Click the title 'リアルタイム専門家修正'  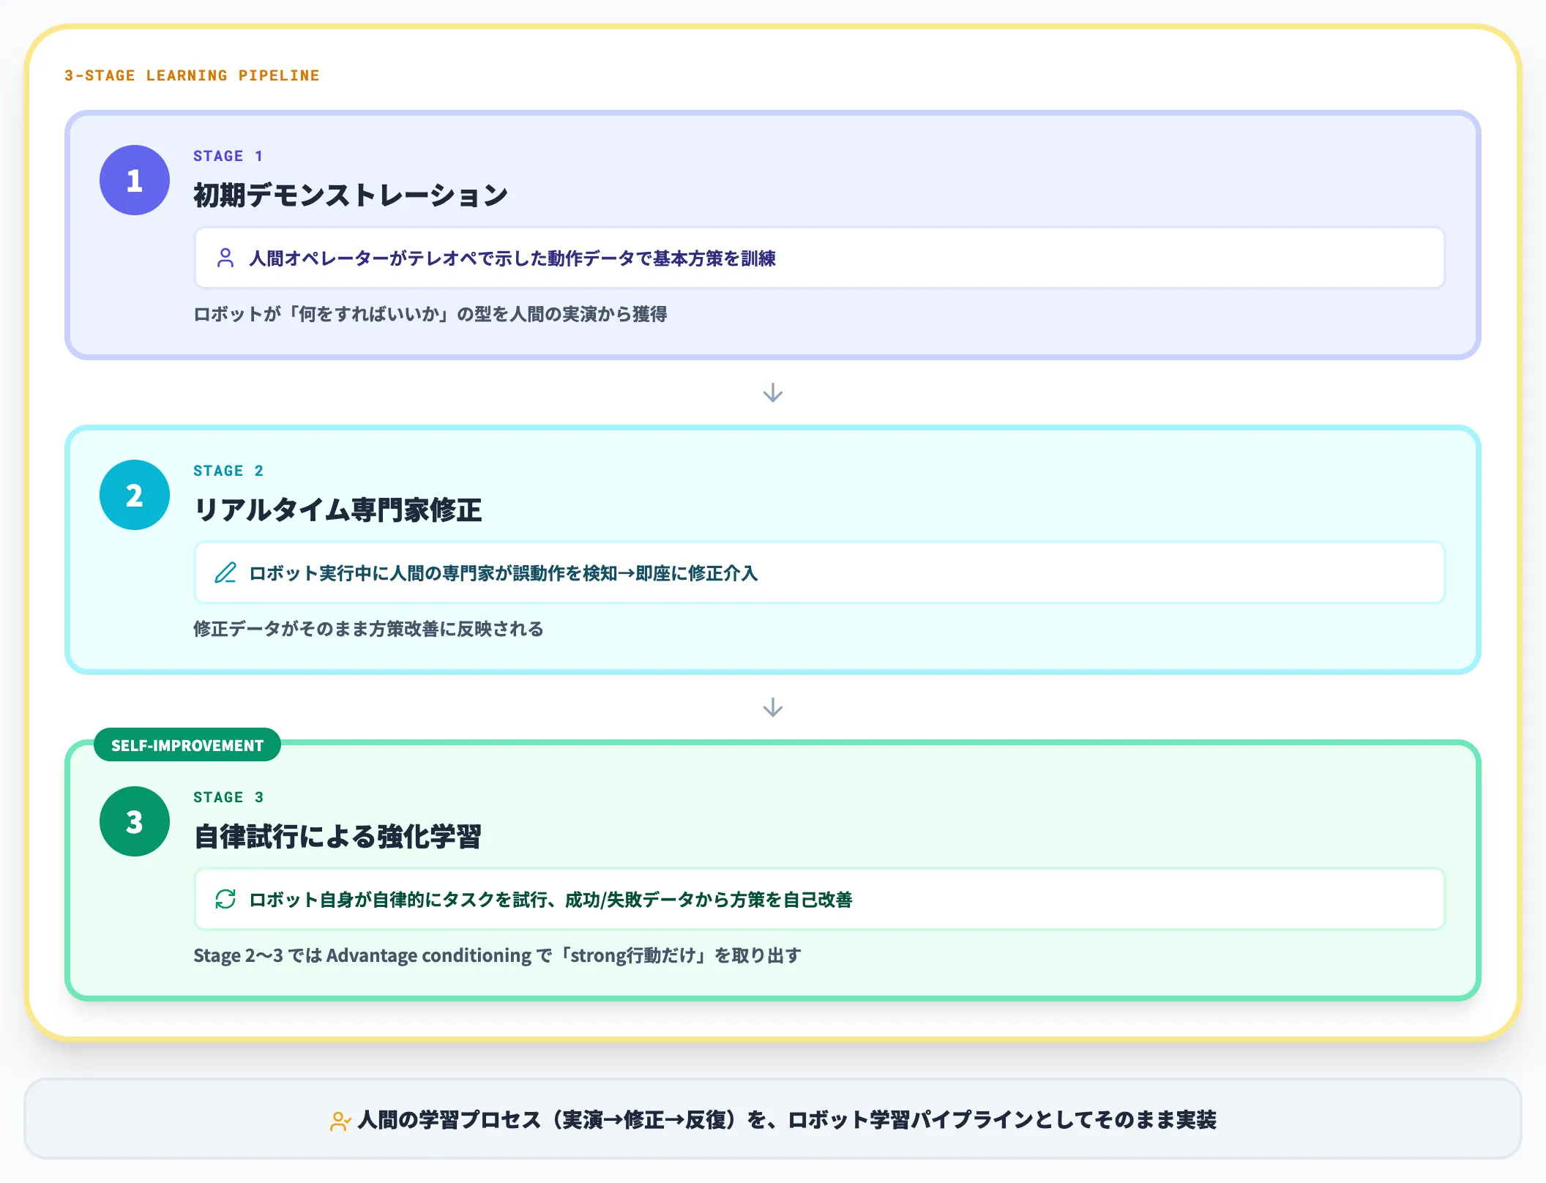pos(337,510)
